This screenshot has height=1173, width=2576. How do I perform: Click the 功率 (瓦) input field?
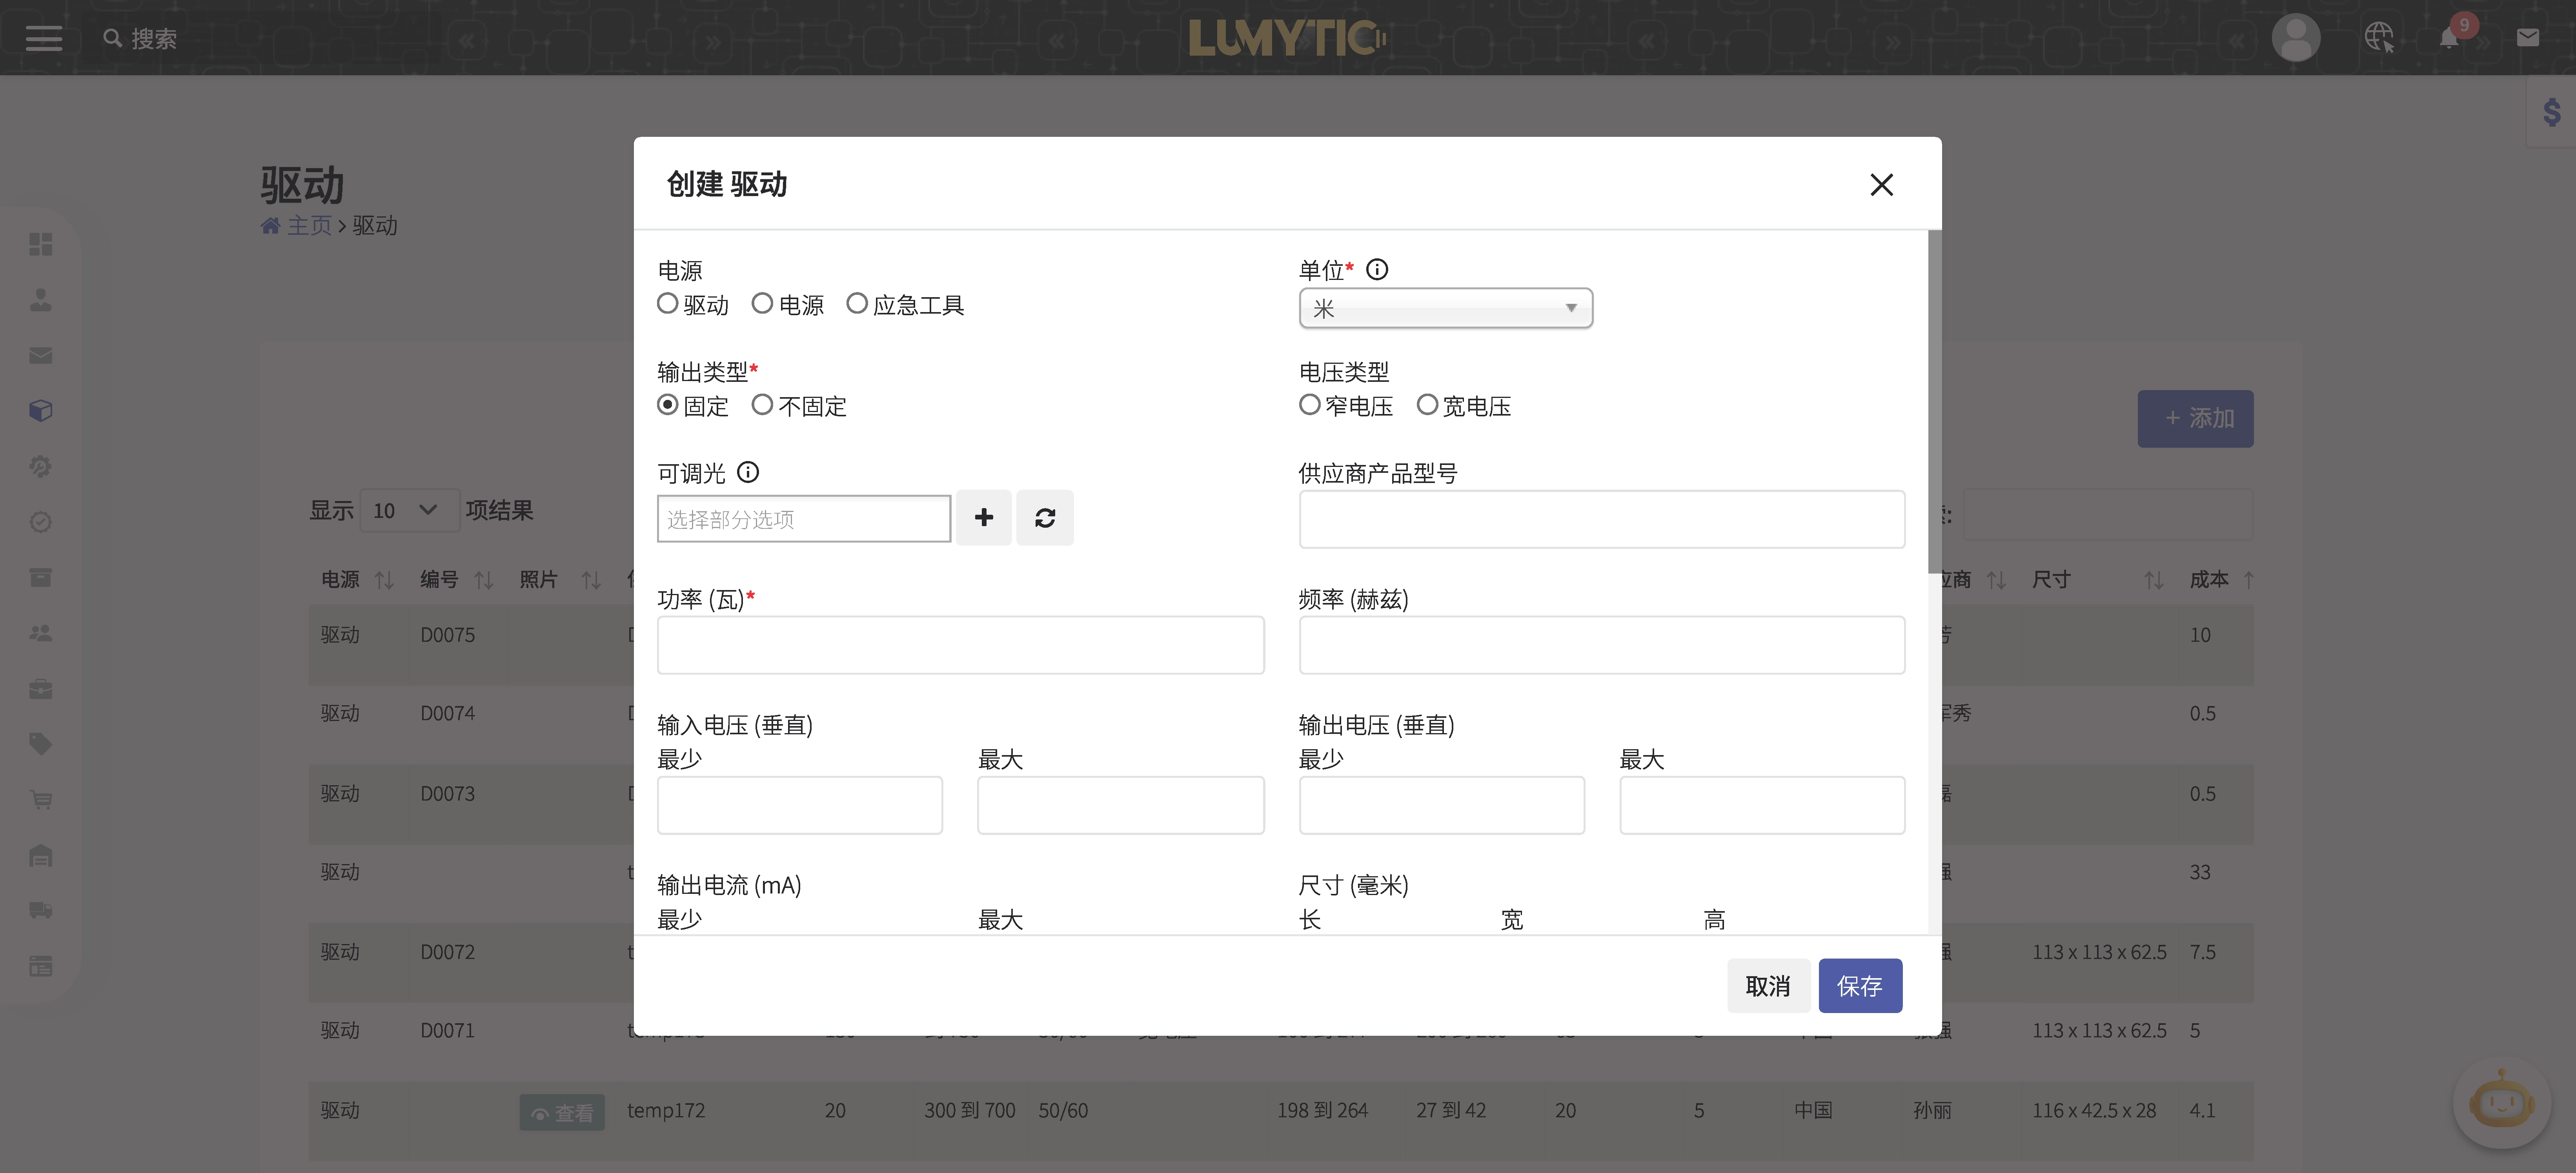pos(960,645)
